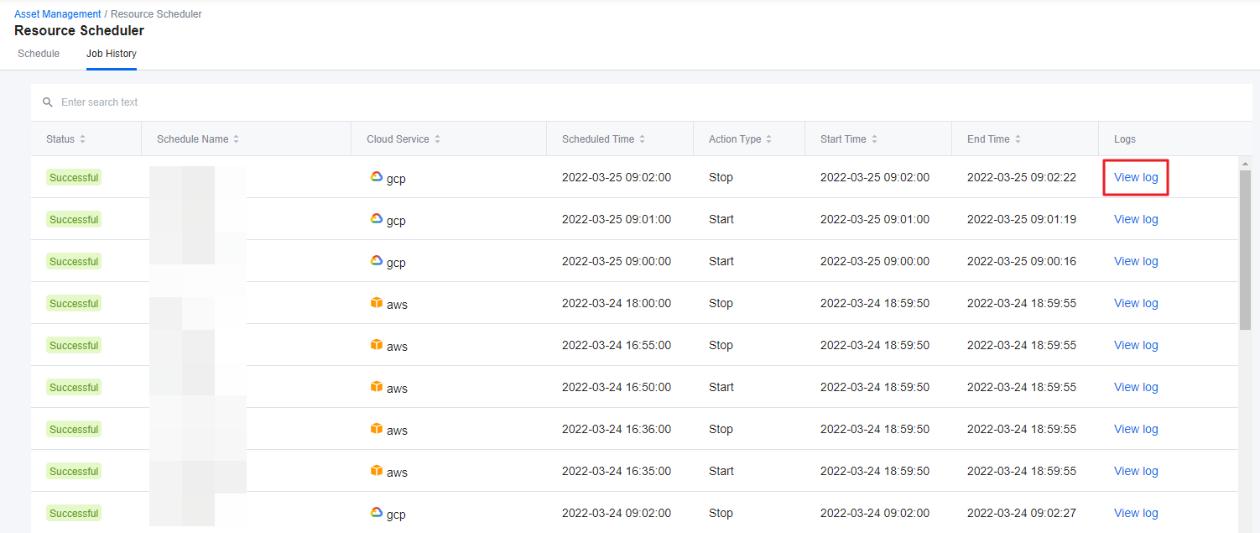View log for 2022-03-25 09:02:00 job
The image size is (1260, 533).
click(1136, 177)
